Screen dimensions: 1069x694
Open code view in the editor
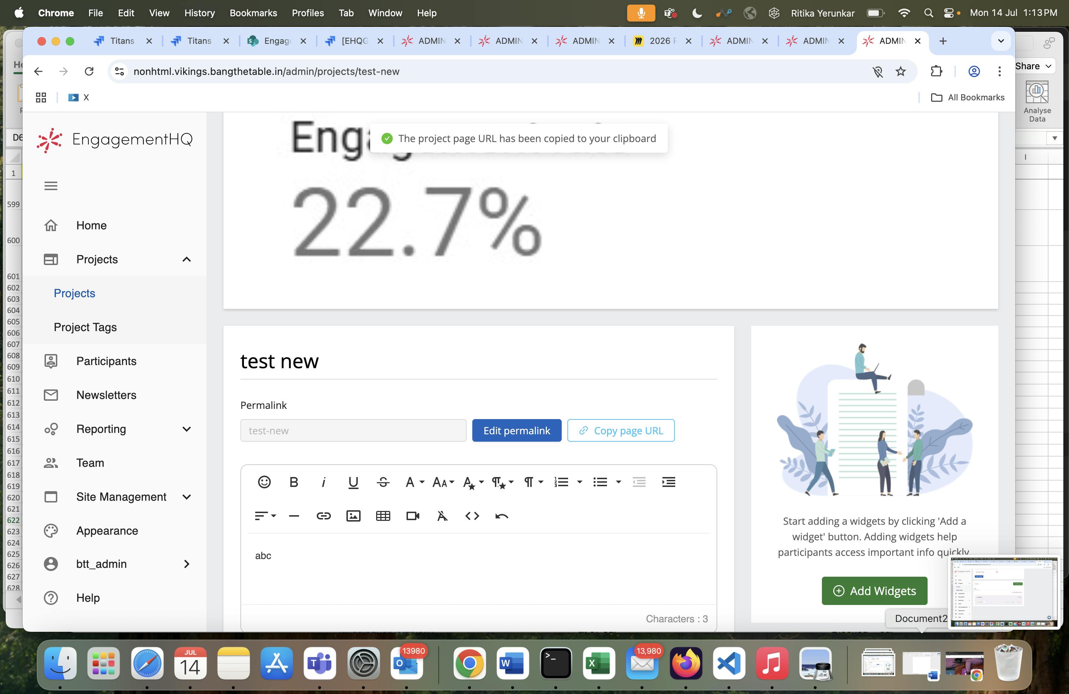[x=472, y=516]
